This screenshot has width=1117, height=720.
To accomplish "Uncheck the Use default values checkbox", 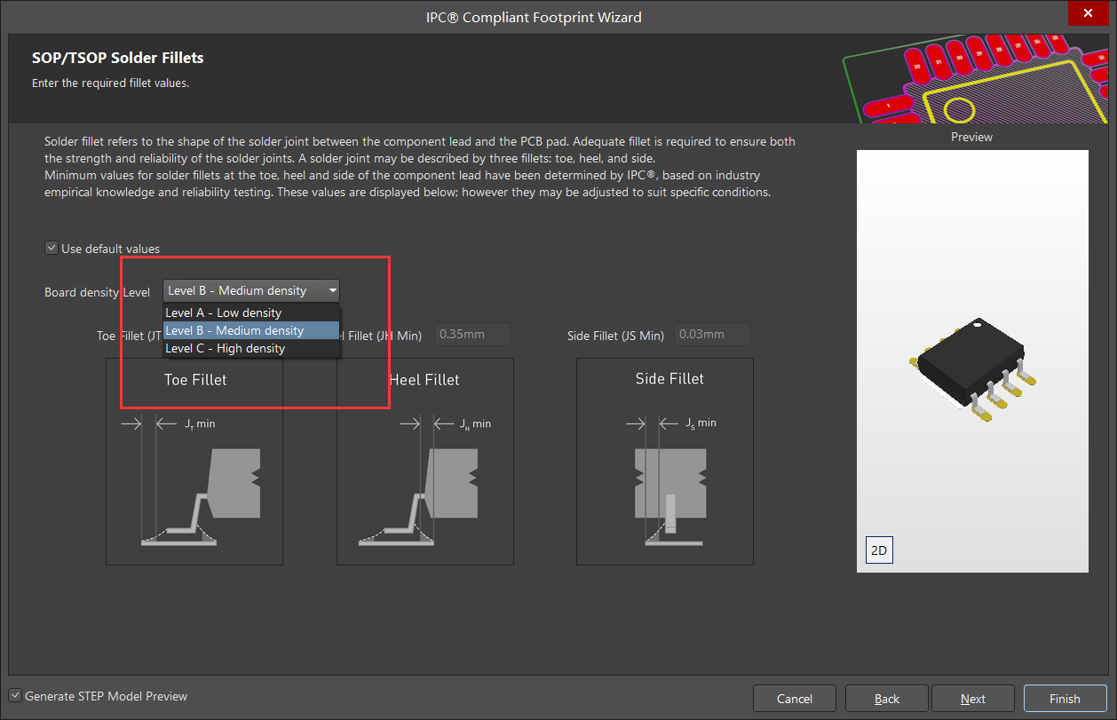I will [x=51, y=249].
